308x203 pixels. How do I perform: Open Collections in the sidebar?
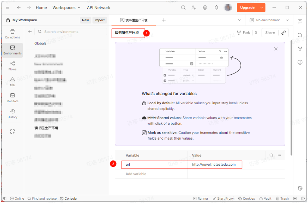click(12, 34)
